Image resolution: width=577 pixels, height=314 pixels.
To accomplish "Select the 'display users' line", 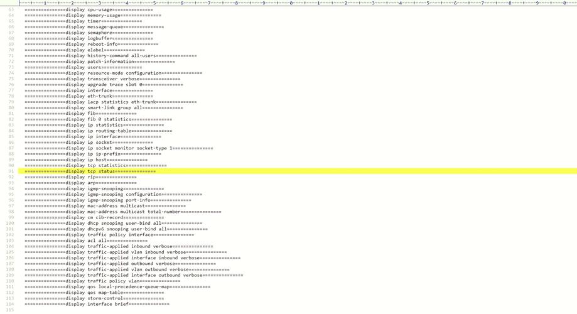I will [83, 67].
